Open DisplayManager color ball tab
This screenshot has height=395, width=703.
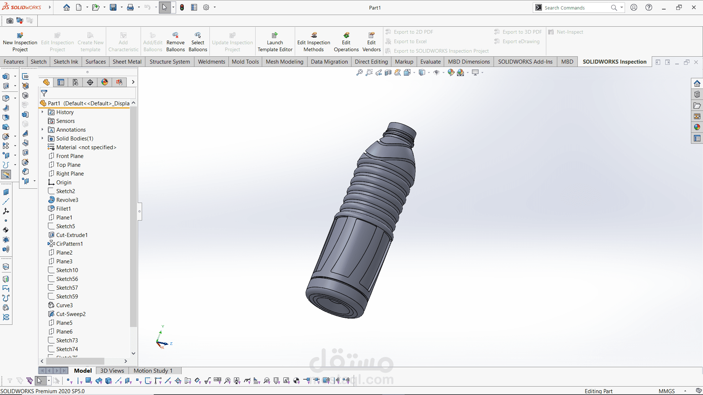tap(105, 82)
